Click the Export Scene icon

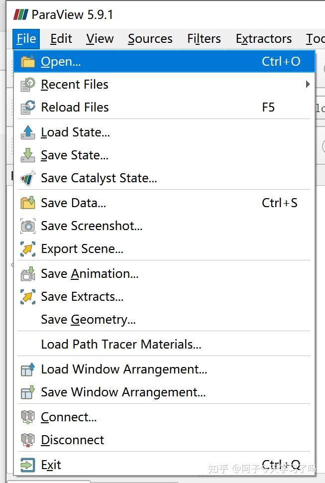click(28, 249)
